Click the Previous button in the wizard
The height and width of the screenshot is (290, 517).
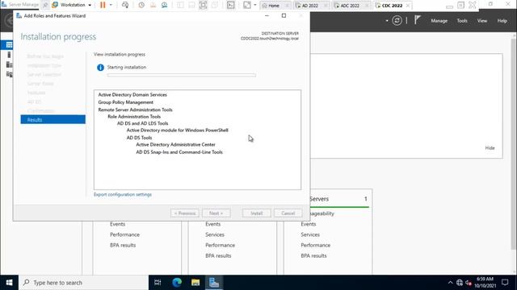click(185, 213)
